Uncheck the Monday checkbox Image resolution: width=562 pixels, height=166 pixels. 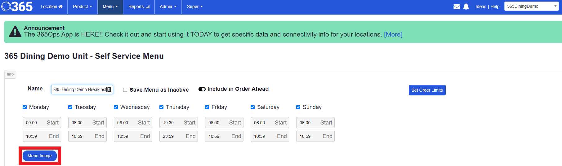(25, 107)
